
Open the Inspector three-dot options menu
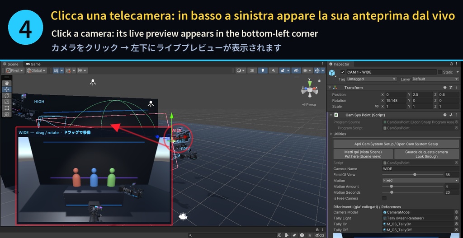click(x=458, y=64)
